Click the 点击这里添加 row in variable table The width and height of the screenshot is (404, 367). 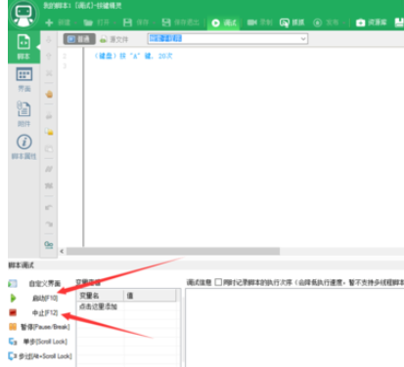tap(98, 306)
